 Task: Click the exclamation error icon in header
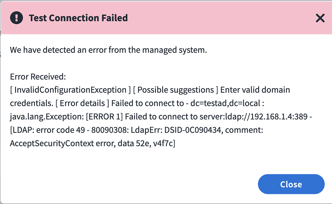point(16,18)
